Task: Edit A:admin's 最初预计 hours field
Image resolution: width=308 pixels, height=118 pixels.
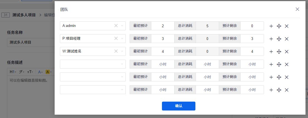Action: pyautogui.click(x=163, y=26)
